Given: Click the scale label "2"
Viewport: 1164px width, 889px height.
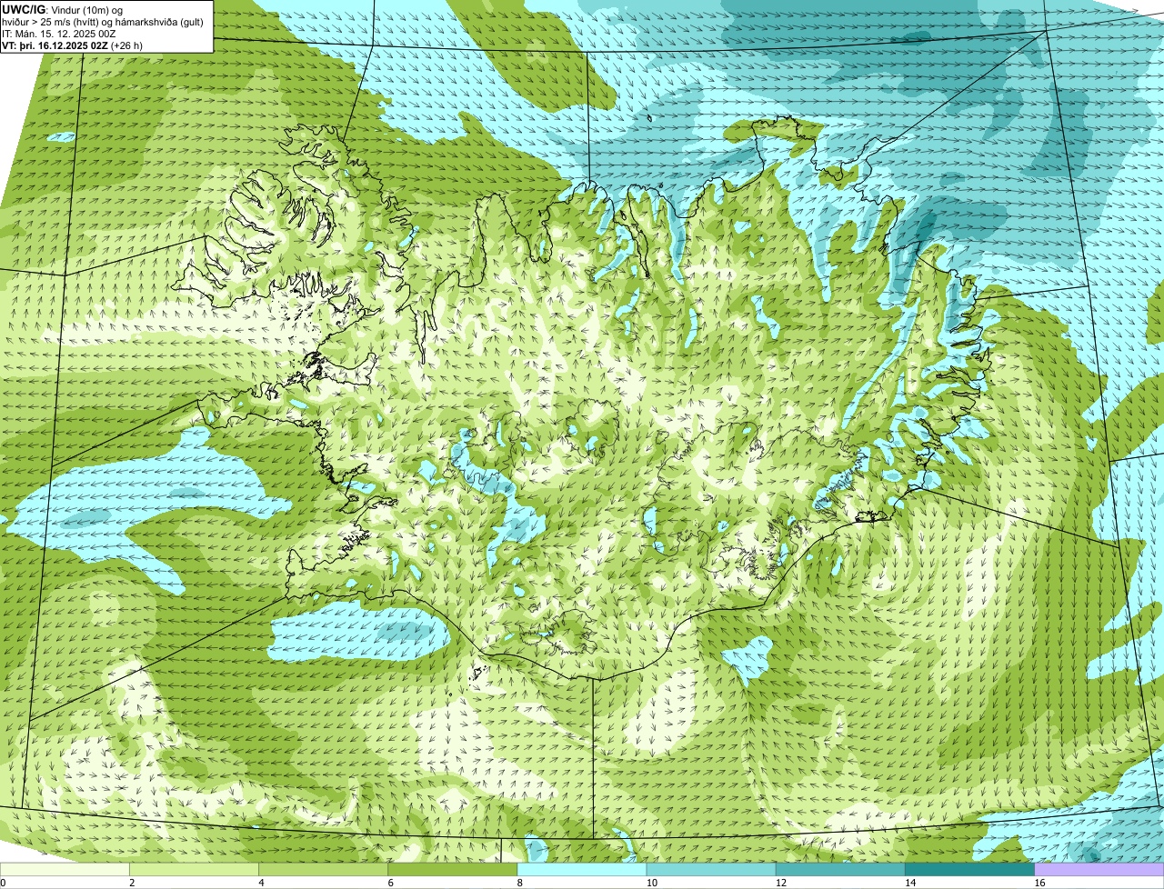Looking at the screenshot, I should (x=132, y=883).
